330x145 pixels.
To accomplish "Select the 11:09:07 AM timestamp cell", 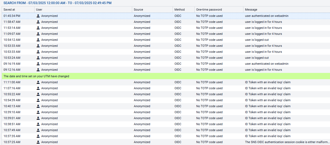I will (12, 34).
